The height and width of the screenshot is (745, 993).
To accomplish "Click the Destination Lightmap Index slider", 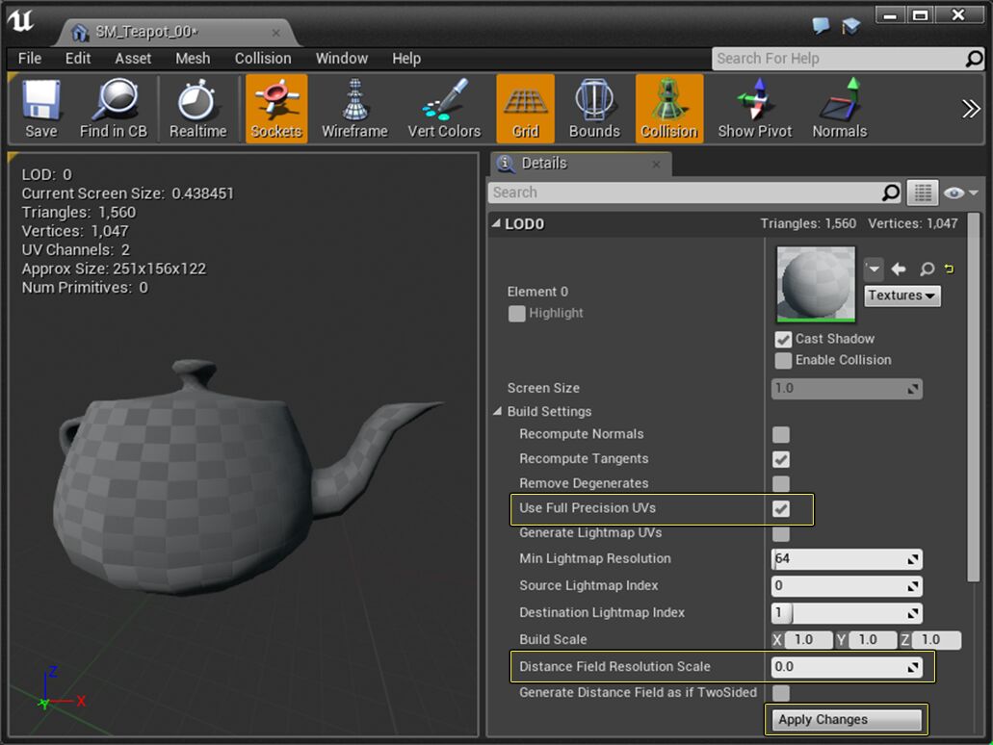I will point(846,613).
